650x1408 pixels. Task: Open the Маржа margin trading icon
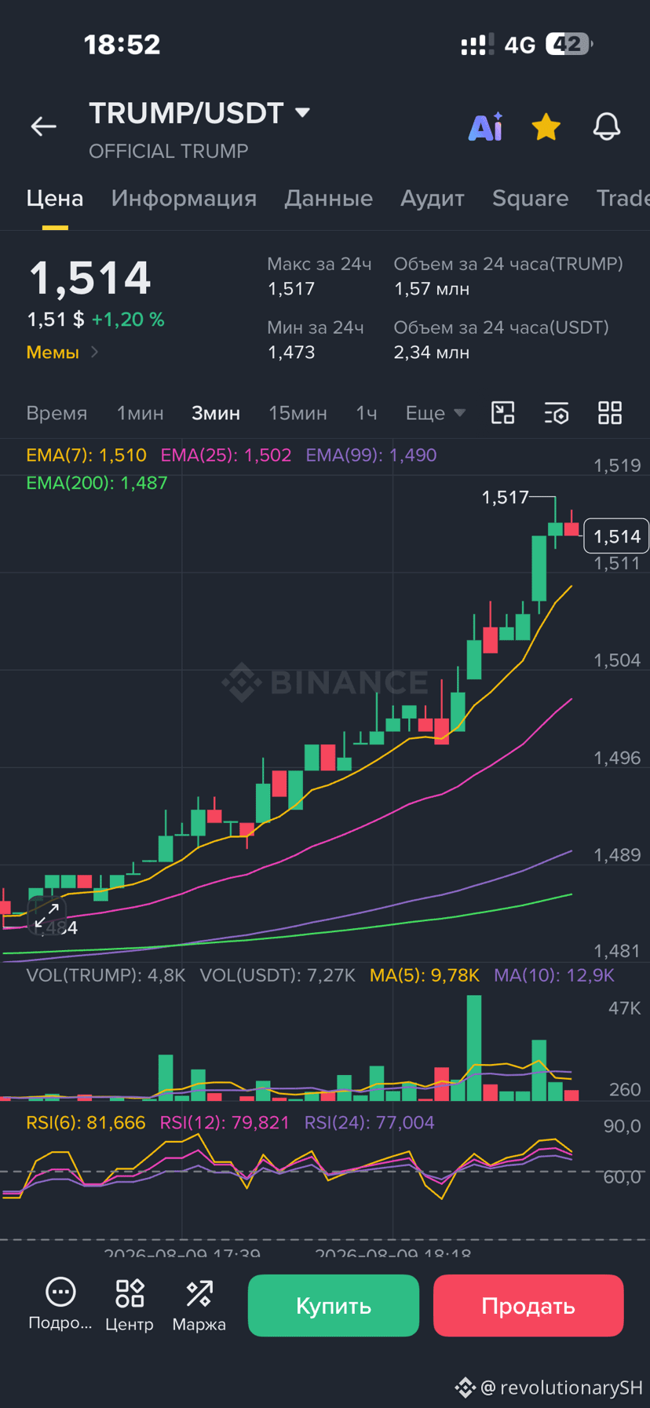pos(199,1305)
